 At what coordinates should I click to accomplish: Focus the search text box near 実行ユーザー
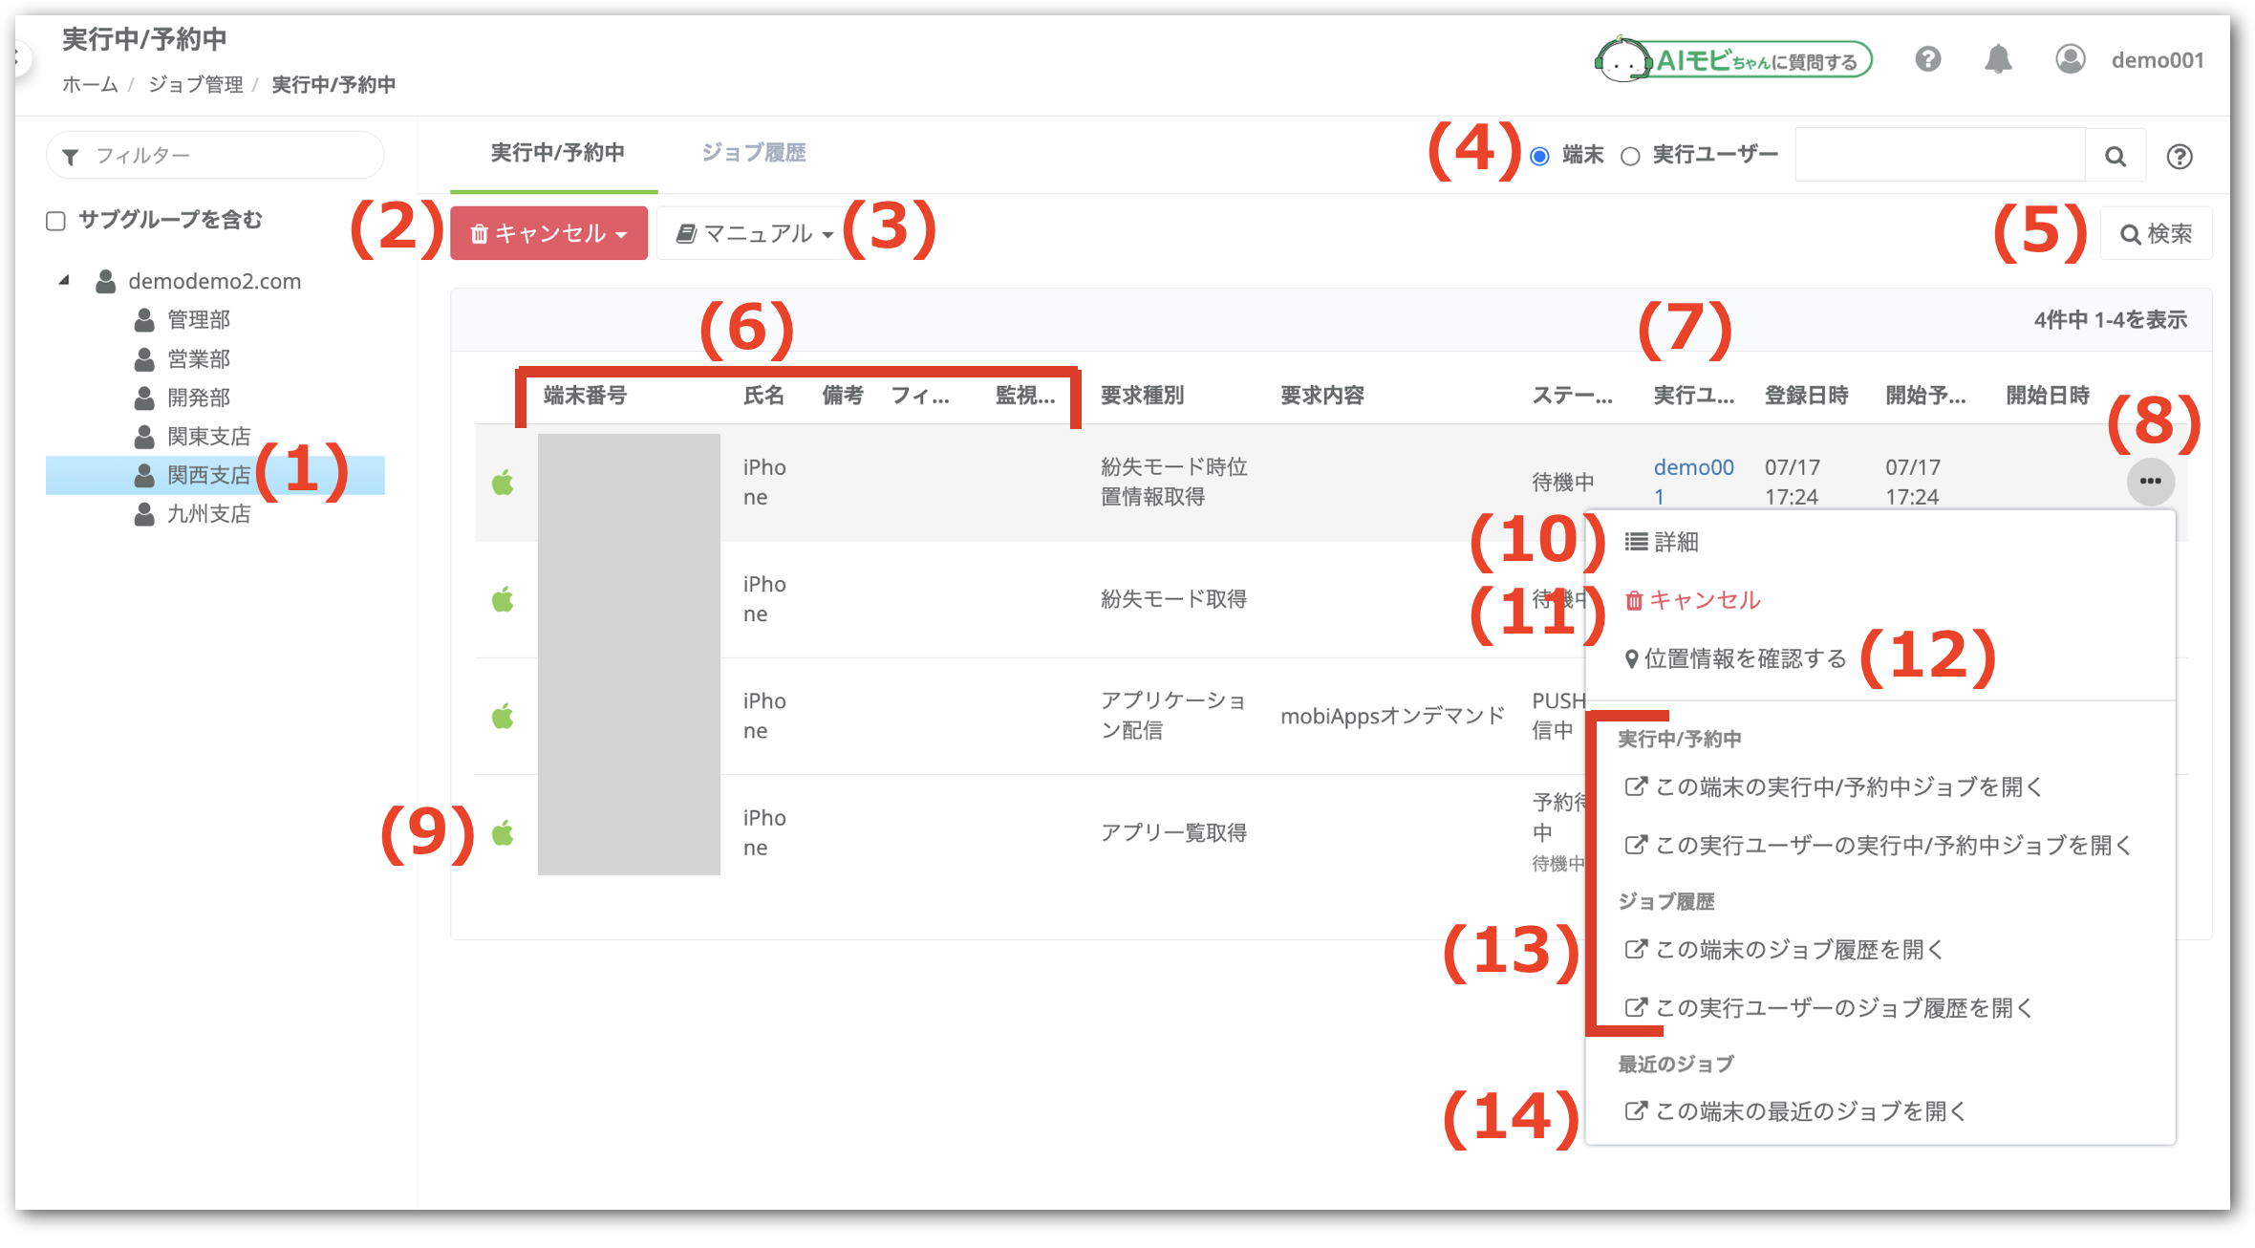(1940, 155)
